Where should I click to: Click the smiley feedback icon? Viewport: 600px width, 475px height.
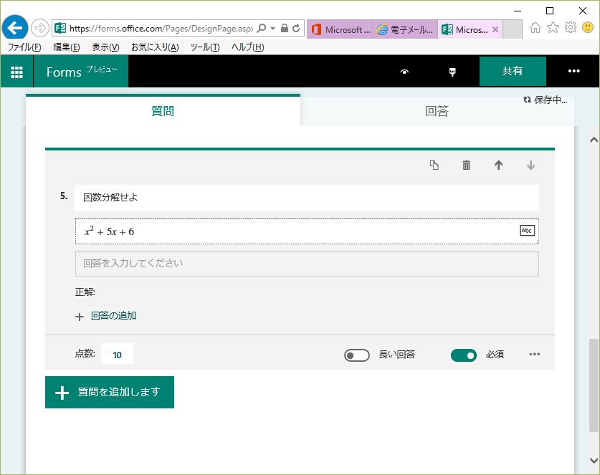(x=588, y=27)
